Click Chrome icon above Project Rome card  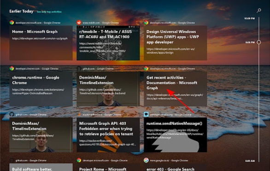[x=79, y=160]
